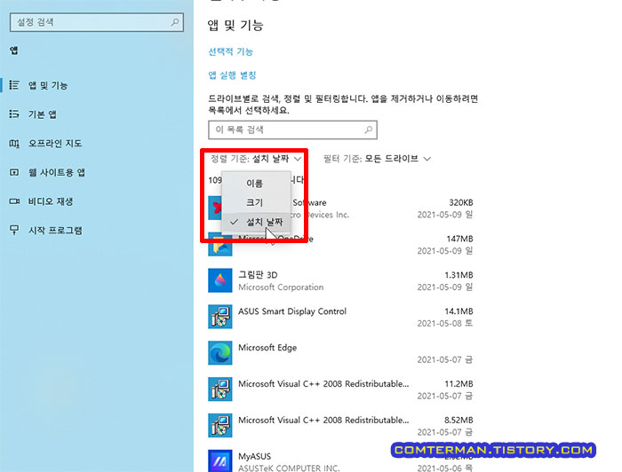
Task: Open the Apps & features sidebar icon
Action: pyautogui.click(x=14, y=85)
